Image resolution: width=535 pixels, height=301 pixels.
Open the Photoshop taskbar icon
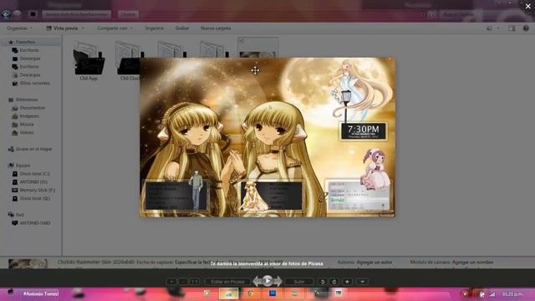tap(273, 293)
